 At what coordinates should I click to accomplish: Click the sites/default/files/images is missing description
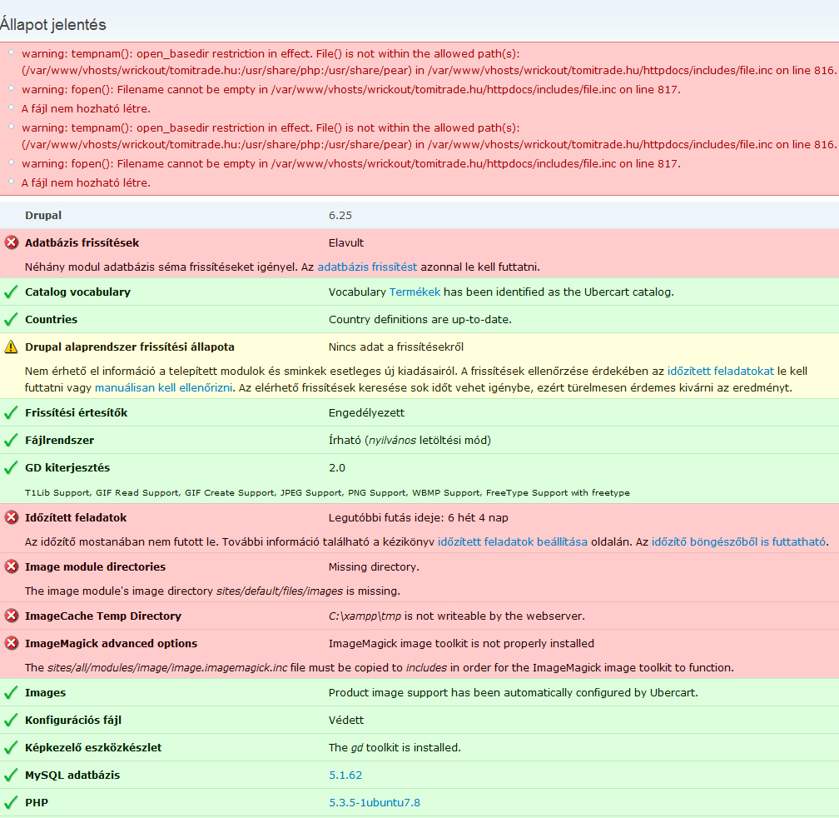coord(212,591)
